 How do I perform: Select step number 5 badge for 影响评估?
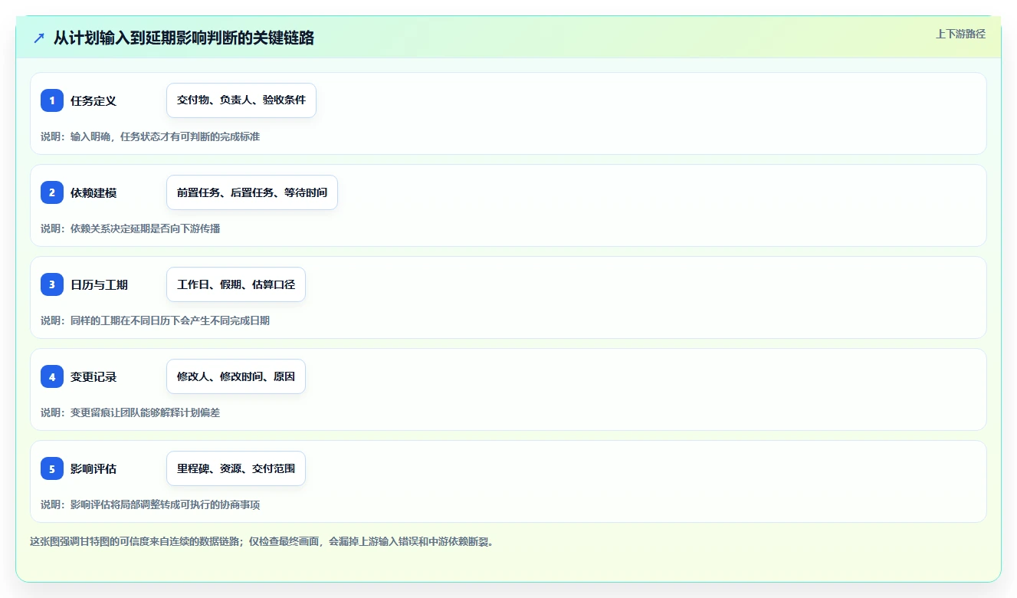52,468
